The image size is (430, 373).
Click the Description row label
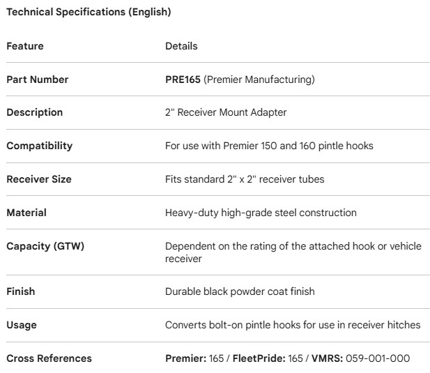(35, 112)
